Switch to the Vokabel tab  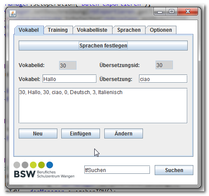pyautogui.click(x=29, y=30)
